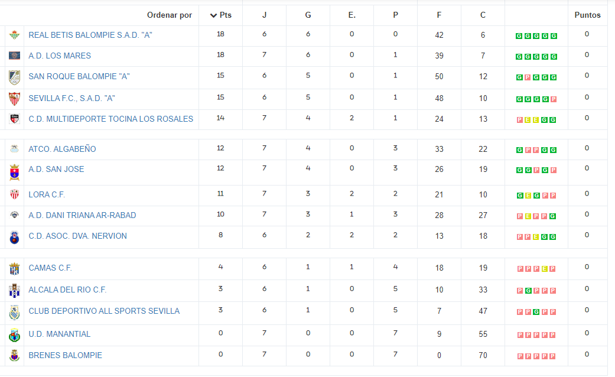Sort table by the F column header
This screenshot has width=615, height=377.
[439, 15]
